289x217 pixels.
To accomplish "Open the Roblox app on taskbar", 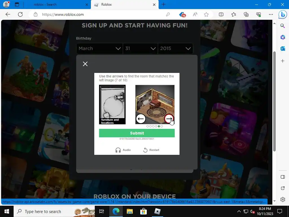I will [157, 211].
